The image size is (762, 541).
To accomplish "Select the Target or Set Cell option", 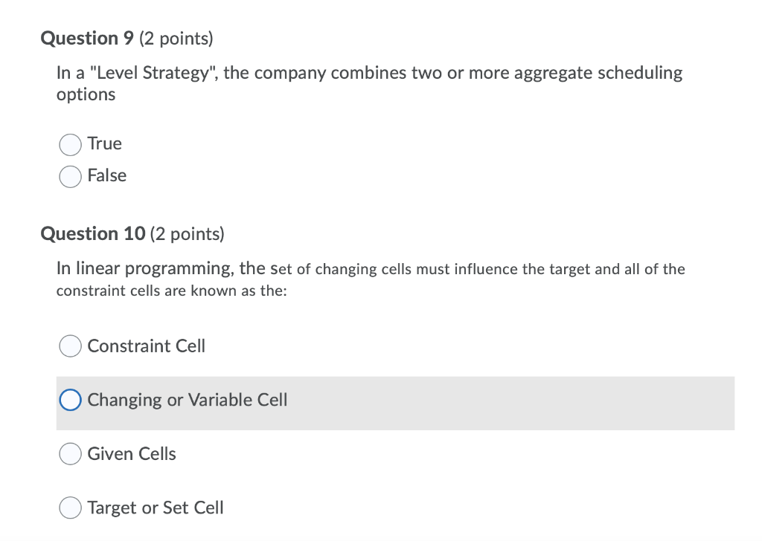I will click(x=69, y=507).
